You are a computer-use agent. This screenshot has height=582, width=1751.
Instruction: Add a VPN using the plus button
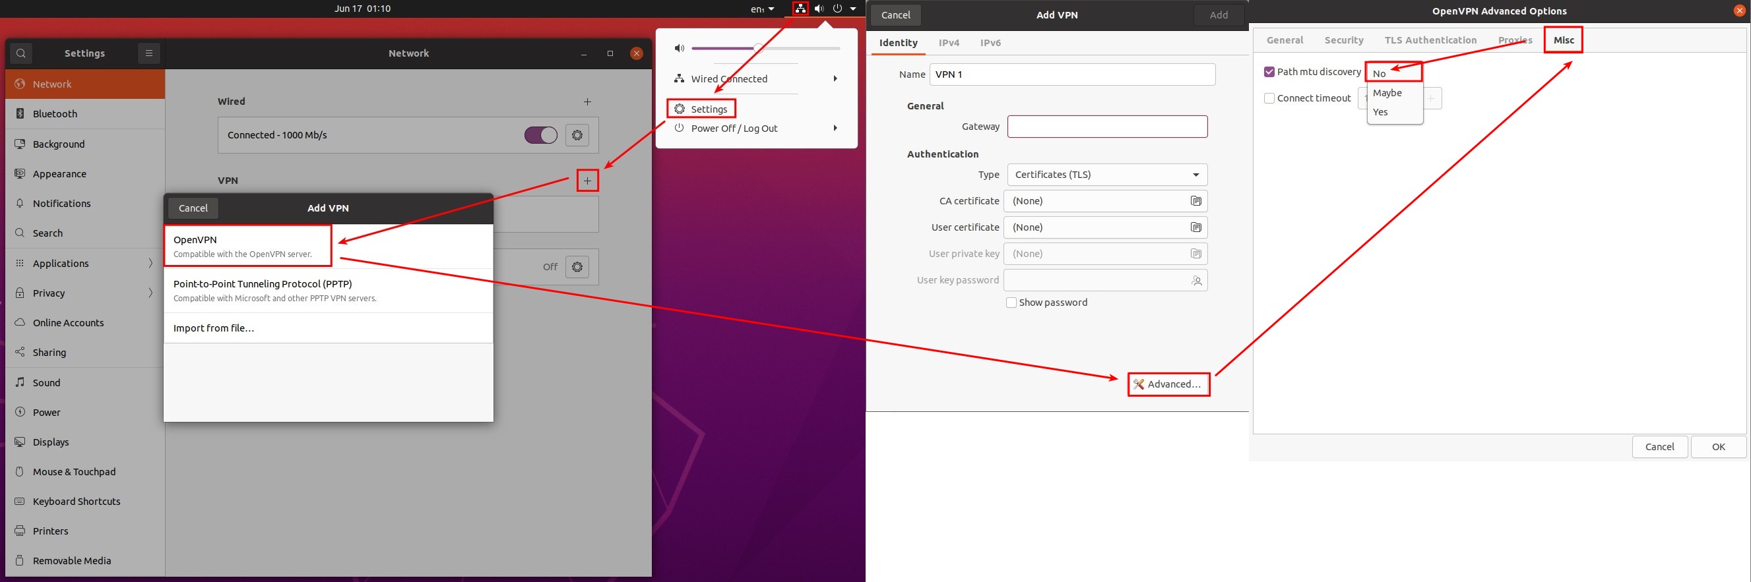click(x=587, y=181)
